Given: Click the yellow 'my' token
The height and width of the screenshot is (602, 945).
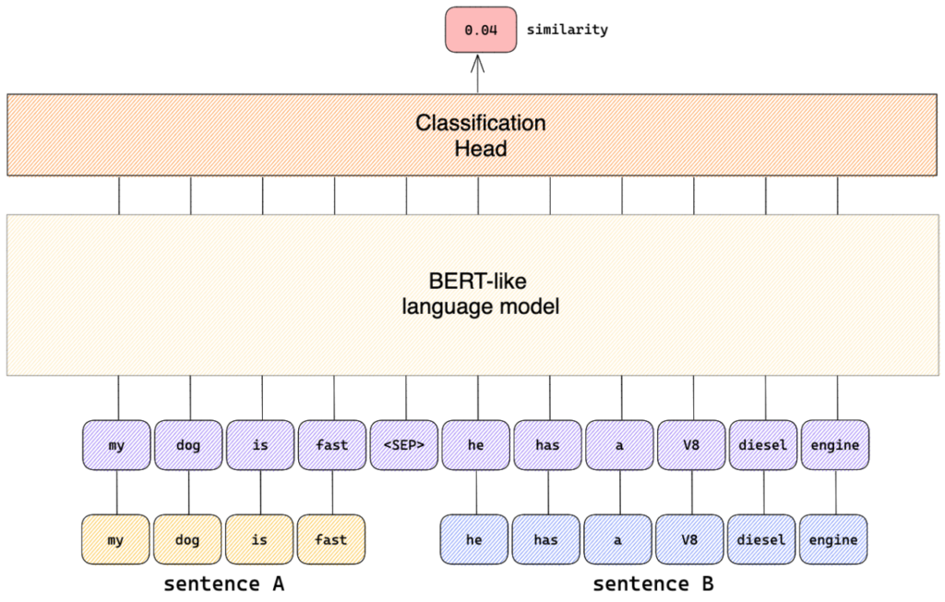Looking at the screenshot, I should coord(115,540).
